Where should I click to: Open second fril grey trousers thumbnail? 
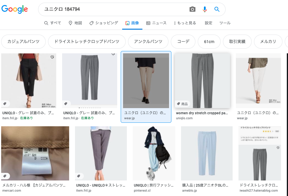tap(90, 81)
